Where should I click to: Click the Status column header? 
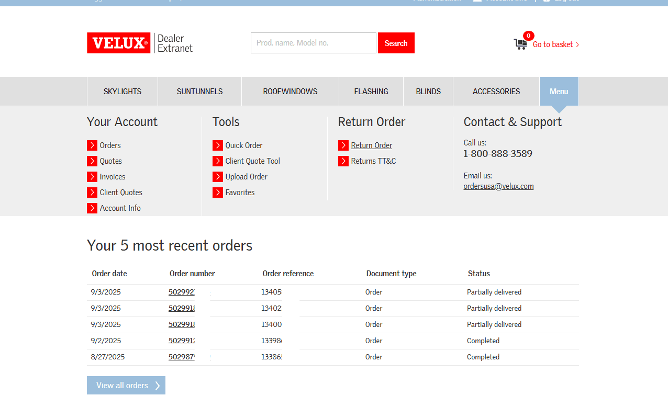click(x=479, y=274)
